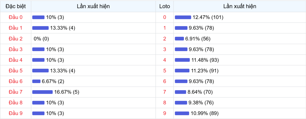The width and height of the screenshot is (306, 119).
Task: Click the 12.47% bar for Loto 0
Action: (183, 17)
